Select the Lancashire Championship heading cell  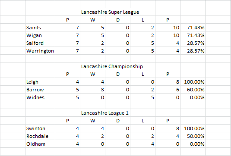coord(112,66)
